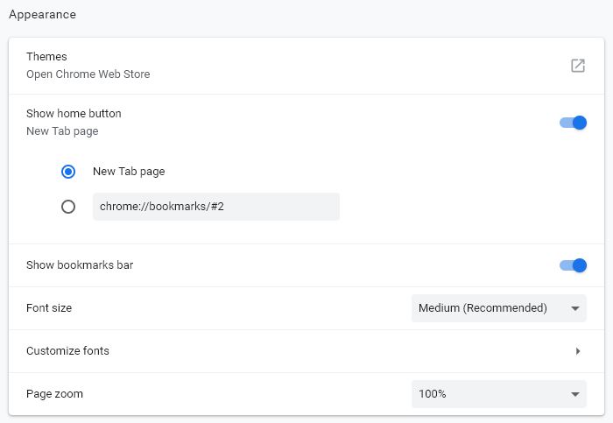
Task: Click the Appearance section heading
Action: (42, 15)
